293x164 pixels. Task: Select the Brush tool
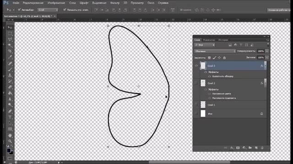click(10, 70)
